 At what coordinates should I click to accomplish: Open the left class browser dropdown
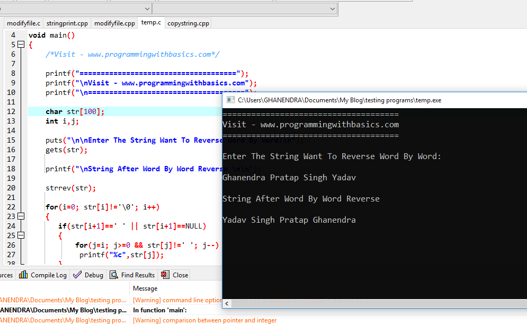pyautogui.click(x=146, y=8)
